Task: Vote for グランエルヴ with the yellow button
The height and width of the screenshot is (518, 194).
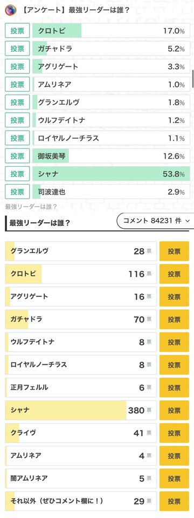Action: pos(174,251)
